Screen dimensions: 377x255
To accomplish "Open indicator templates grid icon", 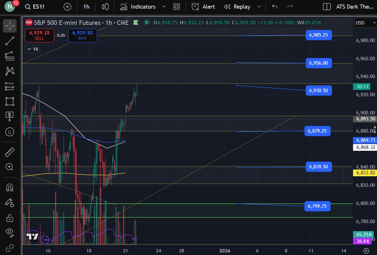I will tap(176, 7).
